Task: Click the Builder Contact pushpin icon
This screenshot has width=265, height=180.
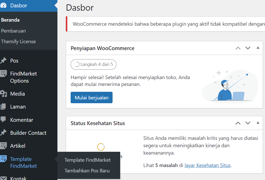Action: pyautogui.click(x=3, y=133)
